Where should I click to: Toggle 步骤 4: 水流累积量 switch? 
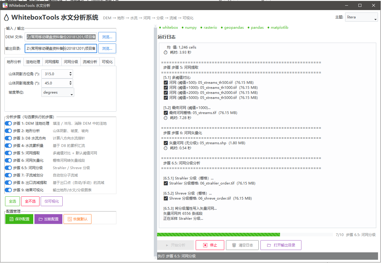coord(8,146)
